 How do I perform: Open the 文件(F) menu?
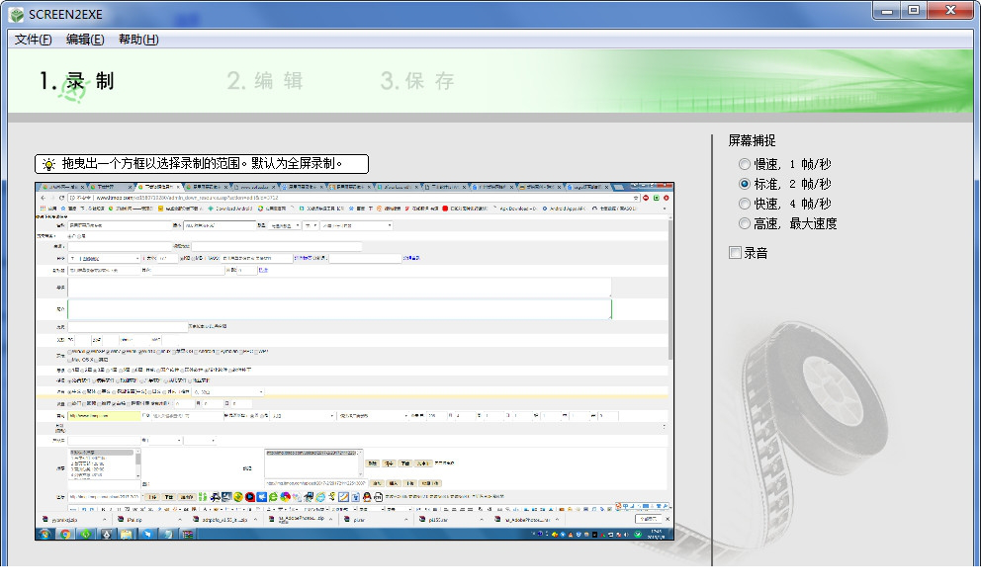coord(29,39)
